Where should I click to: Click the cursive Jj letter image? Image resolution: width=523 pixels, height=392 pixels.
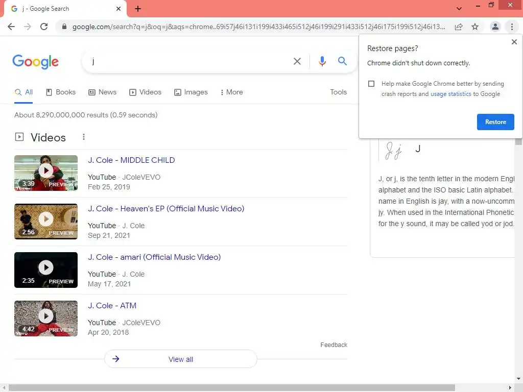(394, 151)
